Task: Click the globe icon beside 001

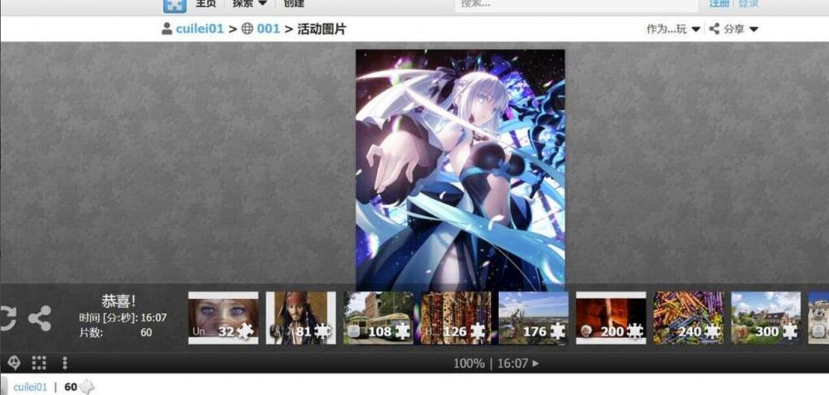Action: point(247,29)
